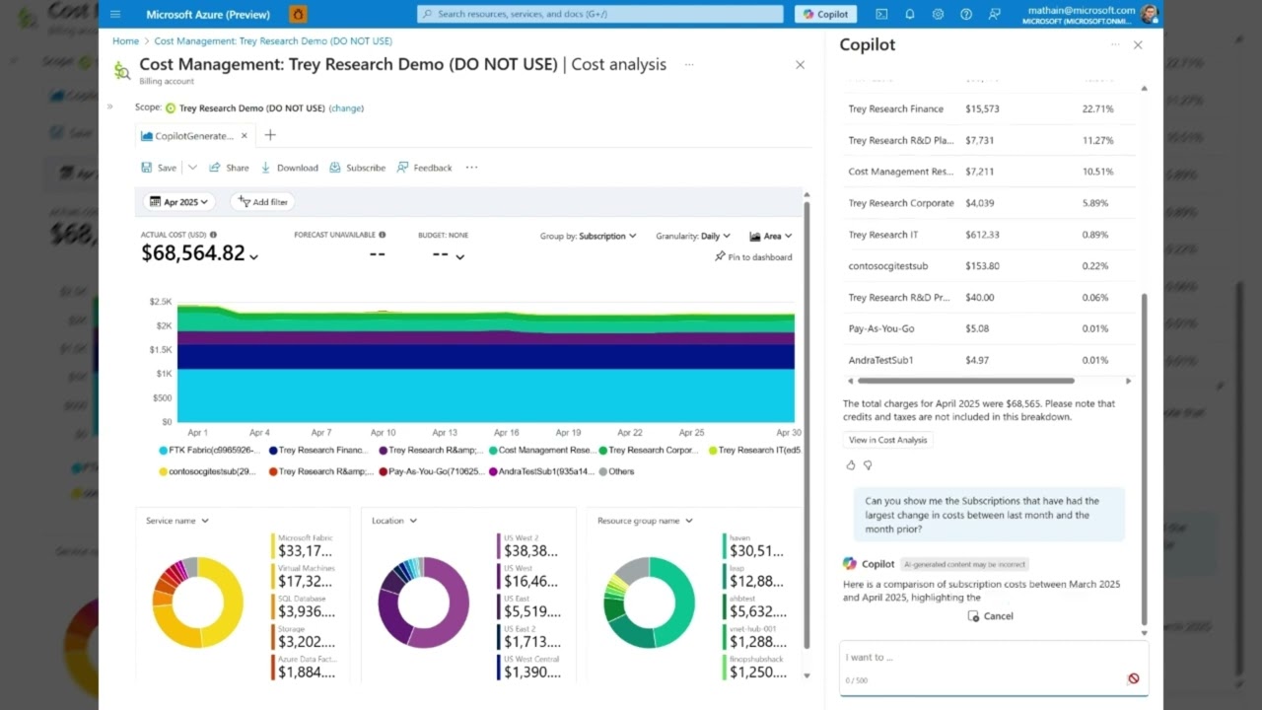Go to Home breadcrumb
Viewport: 1262px width, 710px height.
pyautogui.click(x=125, y=41)
